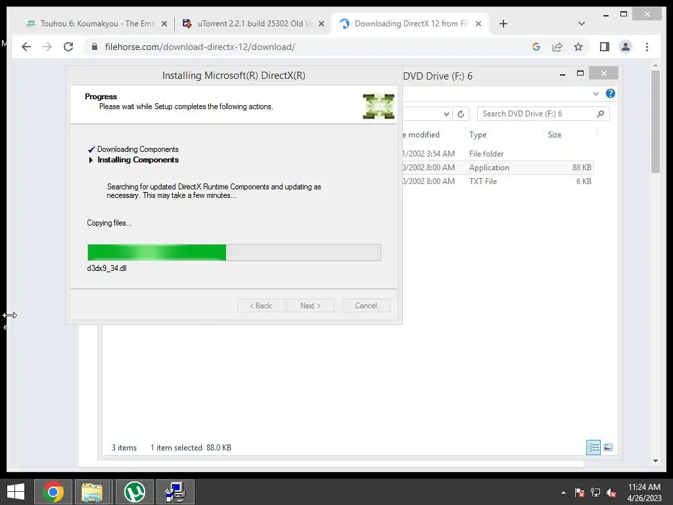The width and height of the screenshot is (673, 505).
Task: Click the address bar URL
Action: coord(200,47)
